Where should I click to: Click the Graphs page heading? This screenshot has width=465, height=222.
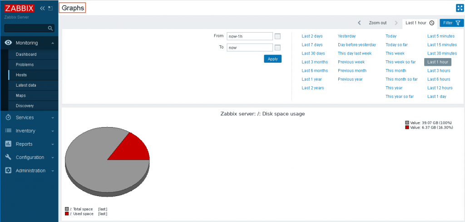pyautogui.click(x=73, y=8)
